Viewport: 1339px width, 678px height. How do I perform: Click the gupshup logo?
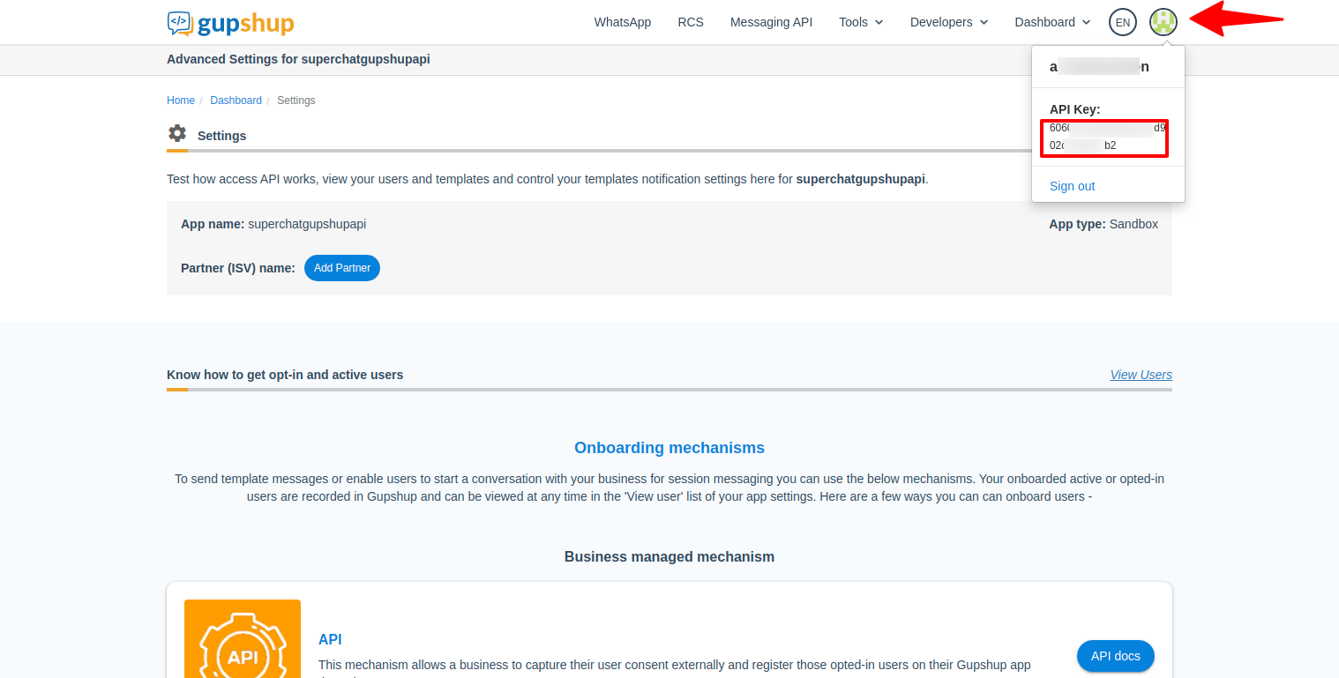[230, 23]
